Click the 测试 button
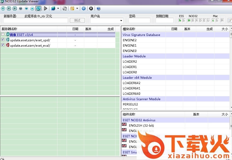232x160 pixels. (77, 20)
